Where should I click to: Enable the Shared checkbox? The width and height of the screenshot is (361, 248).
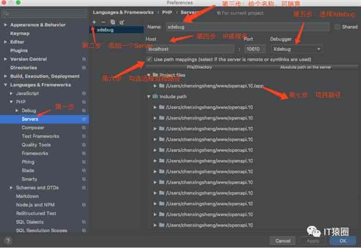[x=337, y=27]
